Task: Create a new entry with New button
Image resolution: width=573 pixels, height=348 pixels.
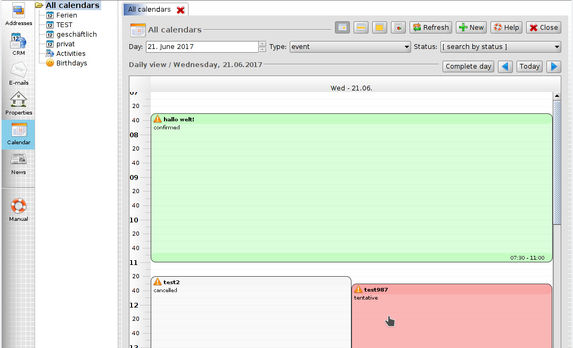Action: coord(471,28)
